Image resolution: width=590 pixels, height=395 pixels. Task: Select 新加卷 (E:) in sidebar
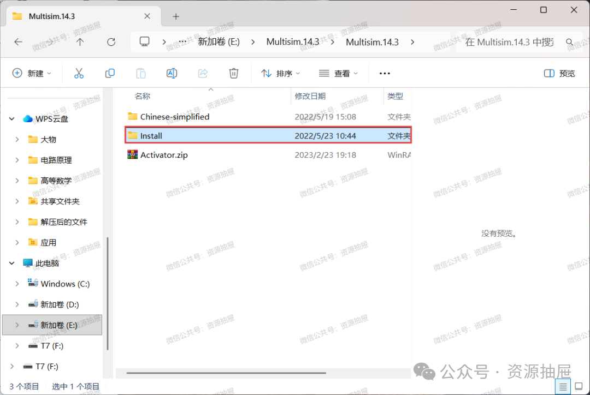tap(52, 325)
